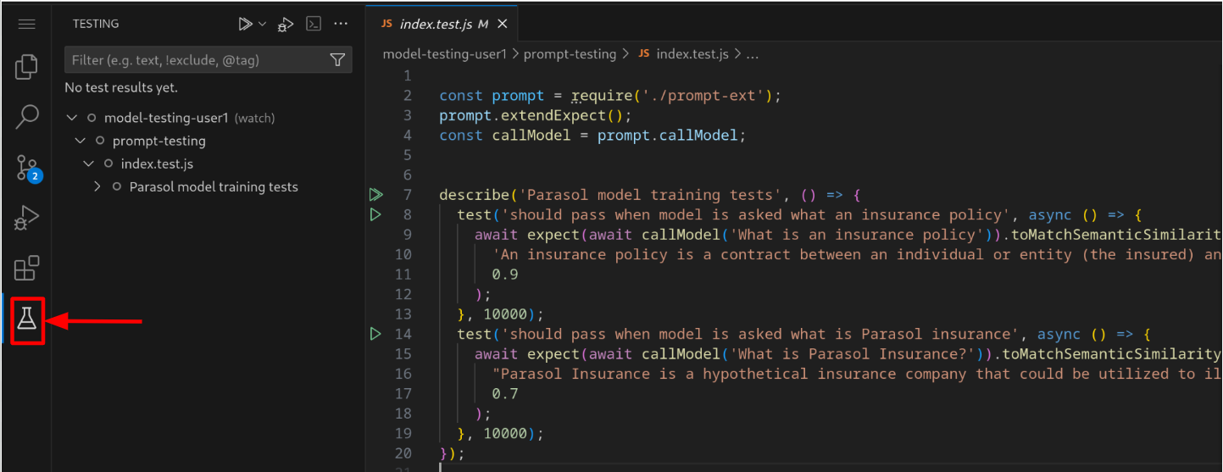Collapse the model-testing-user1 tree node
The width and height of the screenshot is (1223, 472).
72,118
